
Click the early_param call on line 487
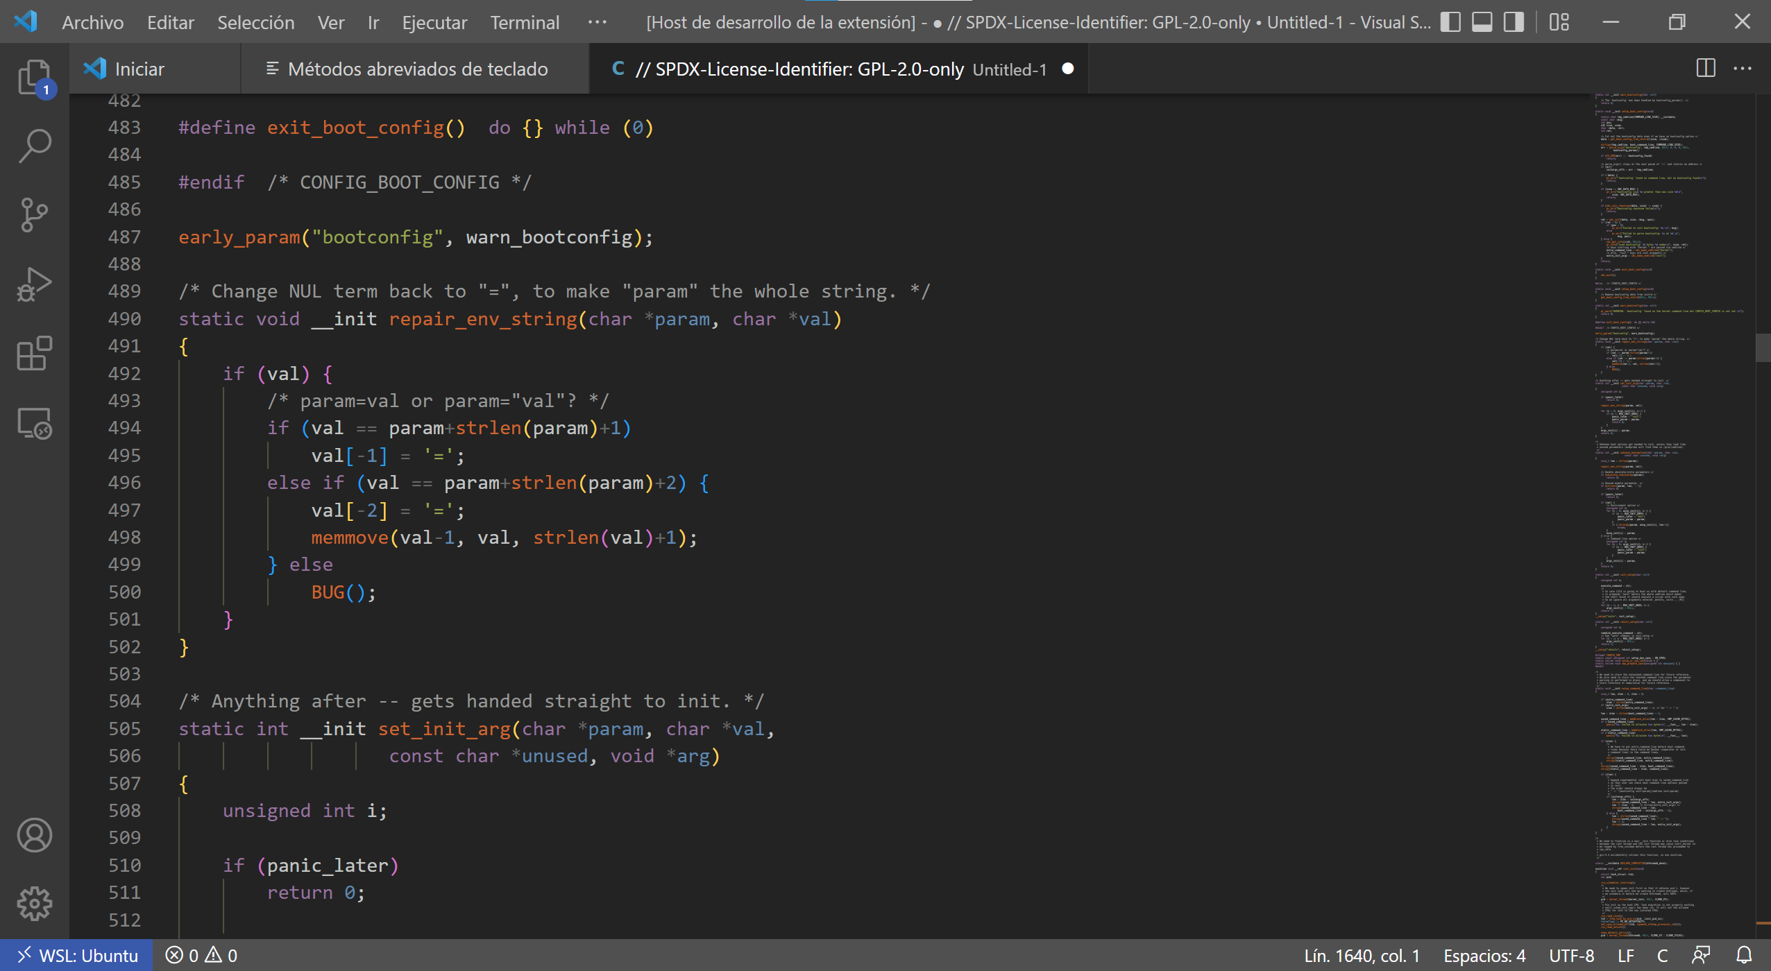click(x=239, y=237)
